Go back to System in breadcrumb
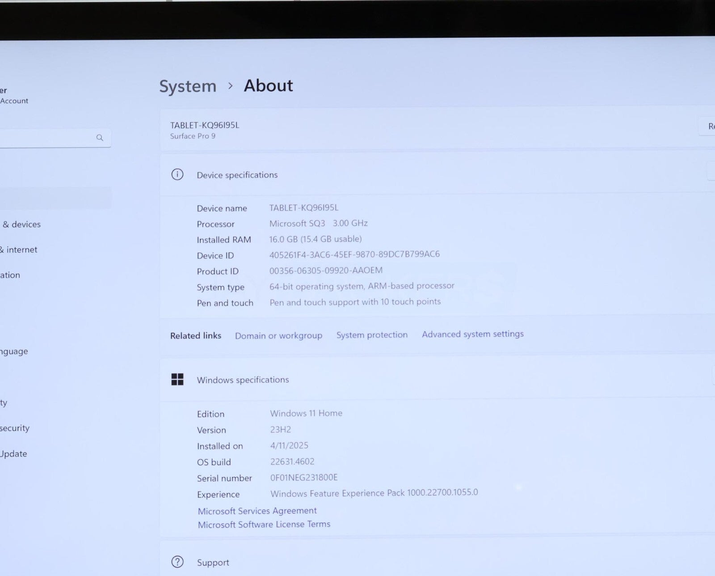The image size is (715, 576). click(188, 86)
